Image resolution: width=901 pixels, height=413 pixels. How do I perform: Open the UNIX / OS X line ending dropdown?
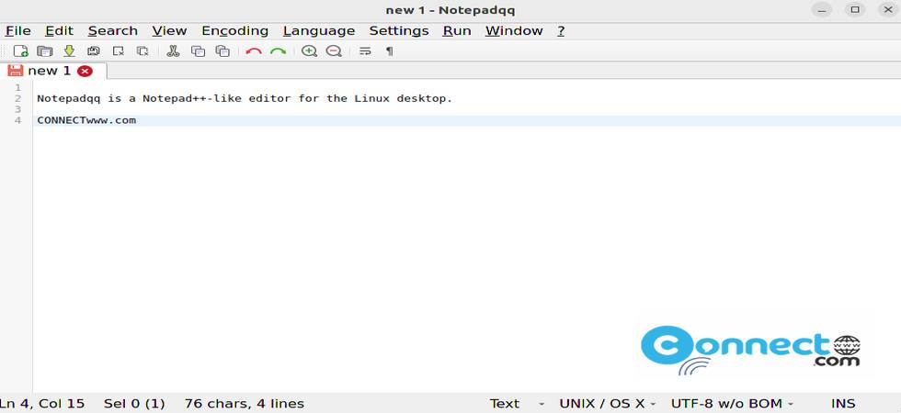pos(608,404)
